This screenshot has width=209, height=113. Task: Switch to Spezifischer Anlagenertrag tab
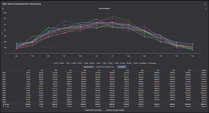pos(105,67)
